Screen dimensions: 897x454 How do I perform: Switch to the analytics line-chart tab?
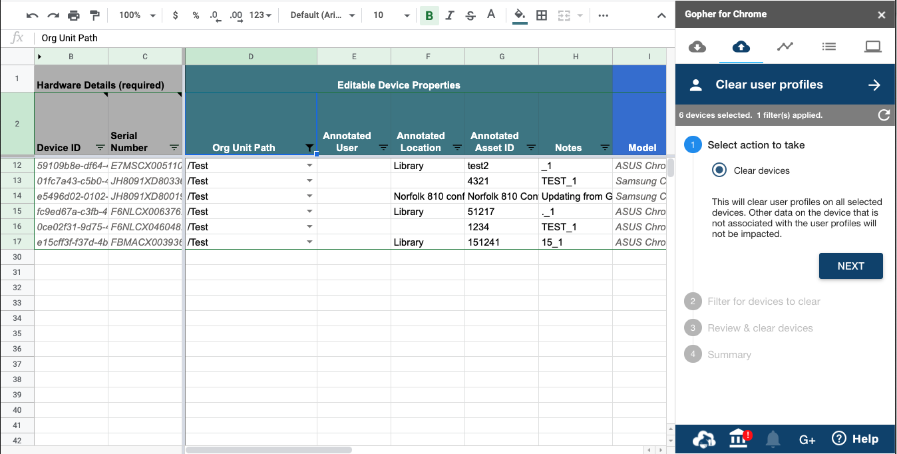tap(785, 47)
